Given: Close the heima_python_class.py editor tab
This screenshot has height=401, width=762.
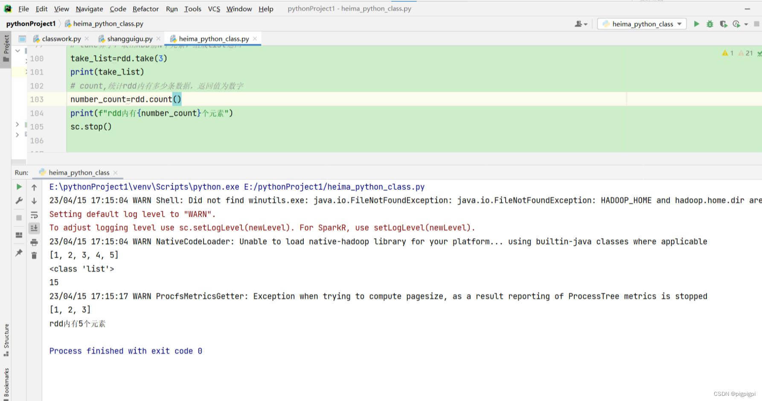Looking at the screenshot, I should pyautogui.click(x=255, y=38).
